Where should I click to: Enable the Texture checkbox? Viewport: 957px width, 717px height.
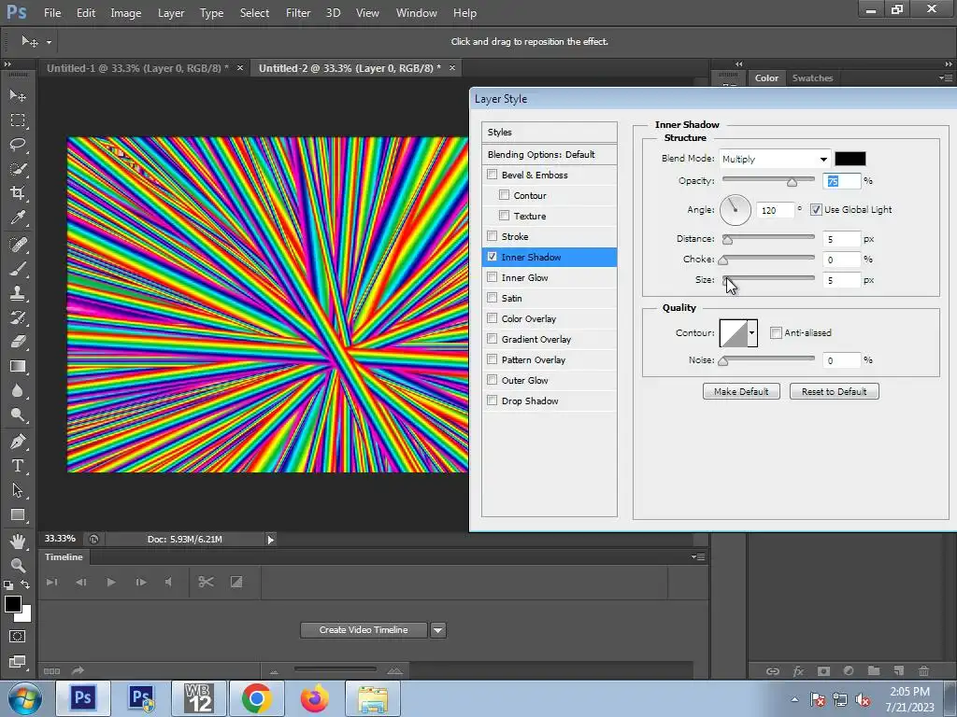504,216
